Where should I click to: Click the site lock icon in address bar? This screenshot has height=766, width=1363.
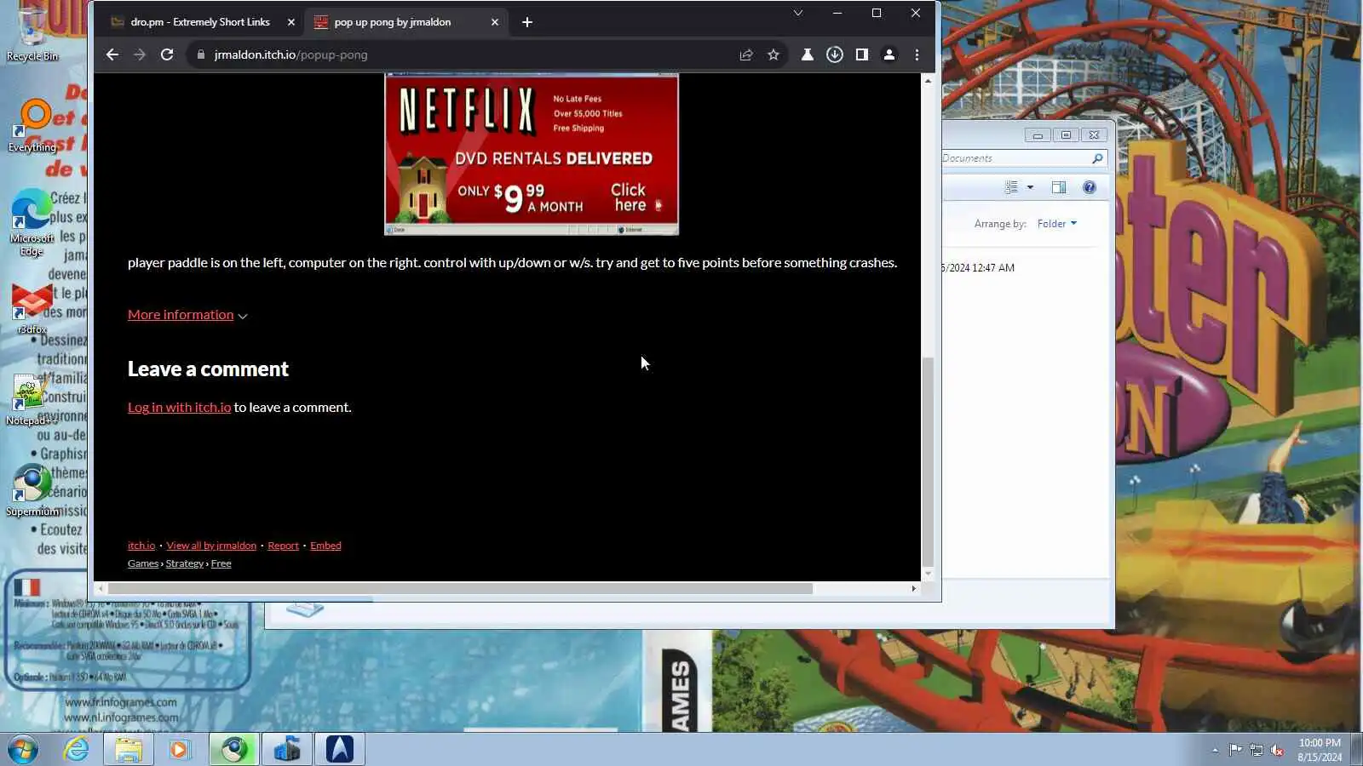[201, 54]
